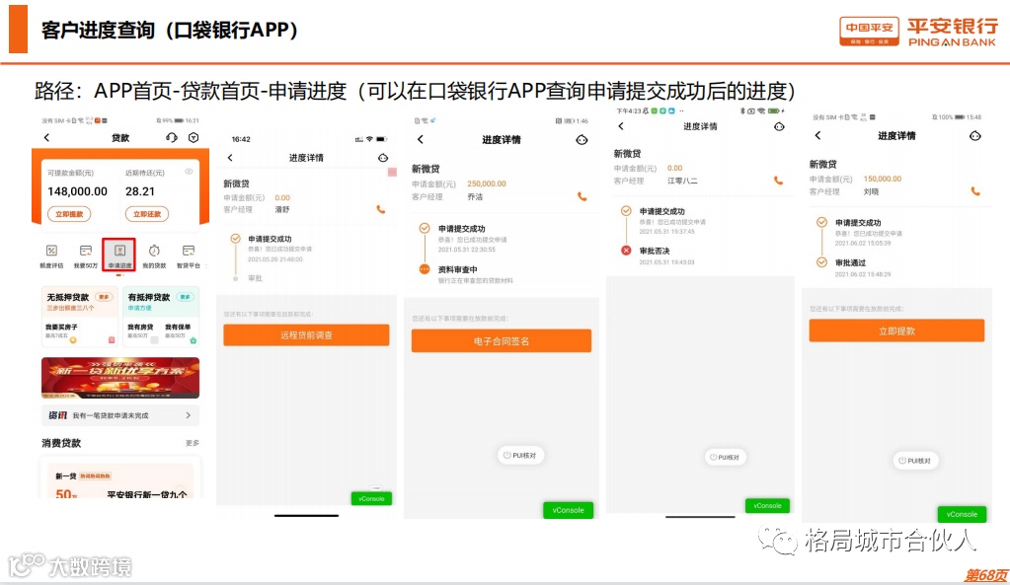
Task: Tap the small 立即提款 button under 148,000.00
Action: point(69,214)
